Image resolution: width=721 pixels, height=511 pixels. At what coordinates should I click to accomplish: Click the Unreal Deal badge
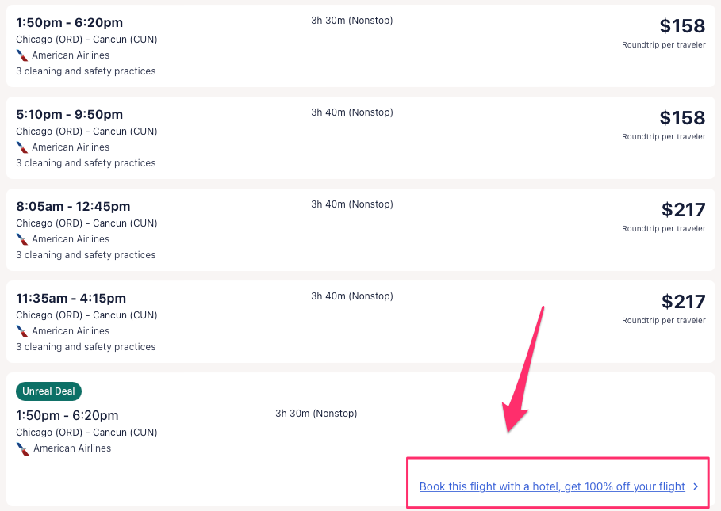tap(48, 391)
